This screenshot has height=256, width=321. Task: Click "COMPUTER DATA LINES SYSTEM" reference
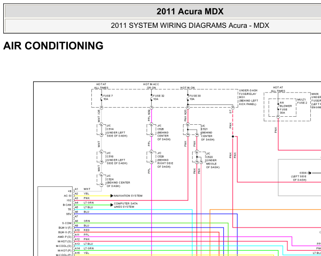point(126,205)
